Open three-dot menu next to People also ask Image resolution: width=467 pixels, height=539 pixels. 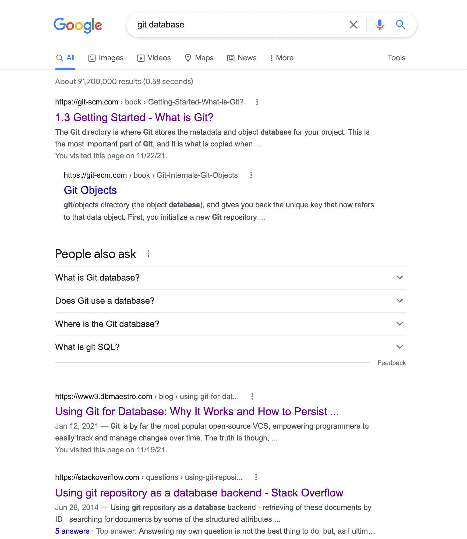click(148, 254)
